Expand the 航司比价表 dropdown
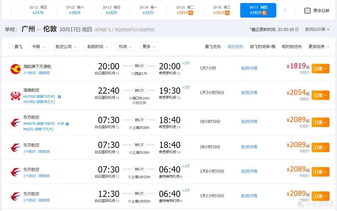 click(x=317, y=29)
